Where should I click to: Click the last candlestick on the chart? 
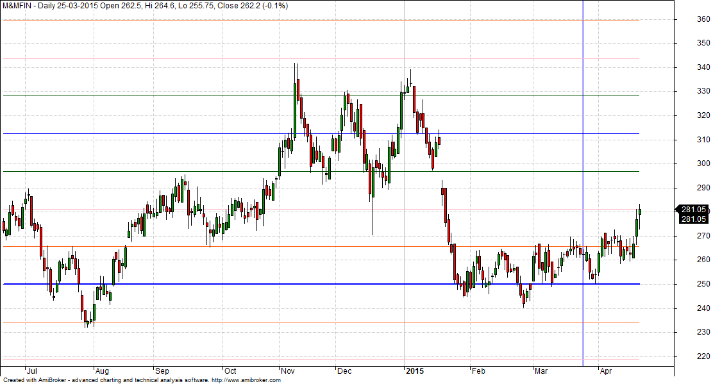coord(639,215)
